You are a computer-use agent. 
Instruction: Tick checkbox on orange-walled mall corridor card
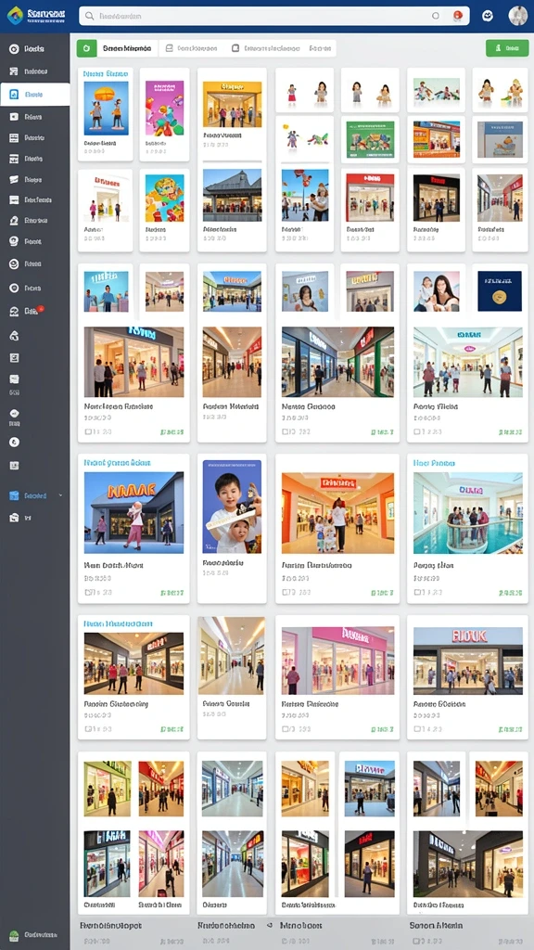286,593
